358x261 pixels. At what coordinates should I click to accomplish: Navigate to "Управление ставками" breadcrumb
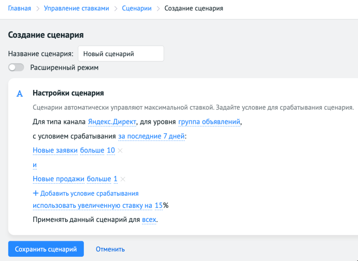(x=76, y=8)
